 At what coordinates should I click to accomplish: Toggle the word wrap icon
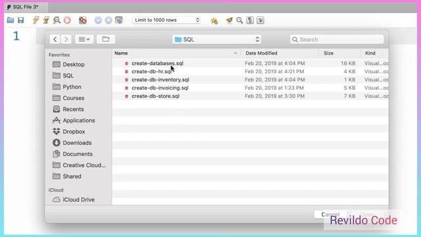[260, 20]
